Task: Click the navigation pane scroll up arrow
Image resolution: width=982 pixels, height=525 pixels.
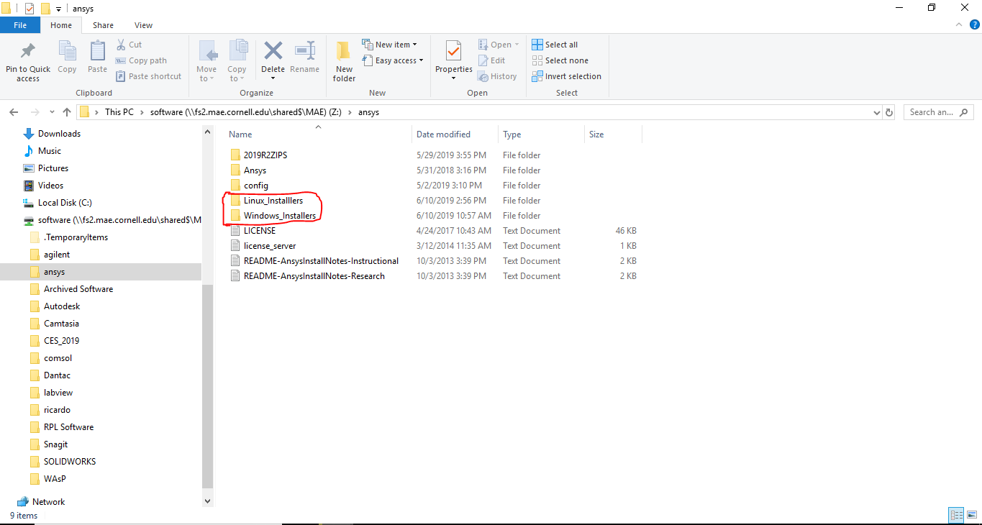Action: tap(208, 132)
